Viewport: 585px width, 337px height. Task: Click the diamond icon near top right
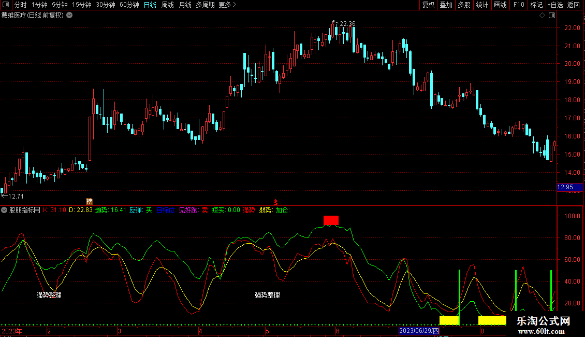(x=542, y=16)
